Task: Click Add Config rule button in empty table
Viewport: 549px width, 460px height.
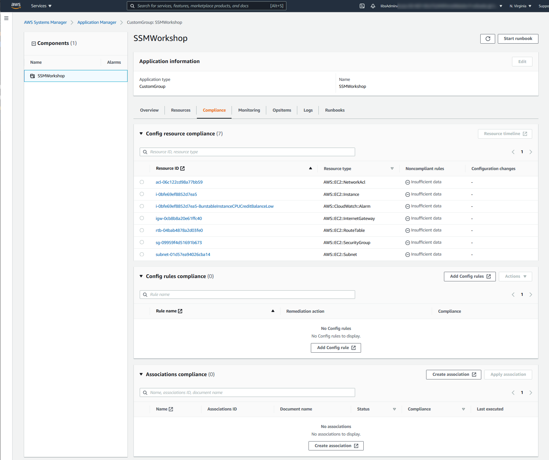Action: pyautogui.click(x=336, y=348)
